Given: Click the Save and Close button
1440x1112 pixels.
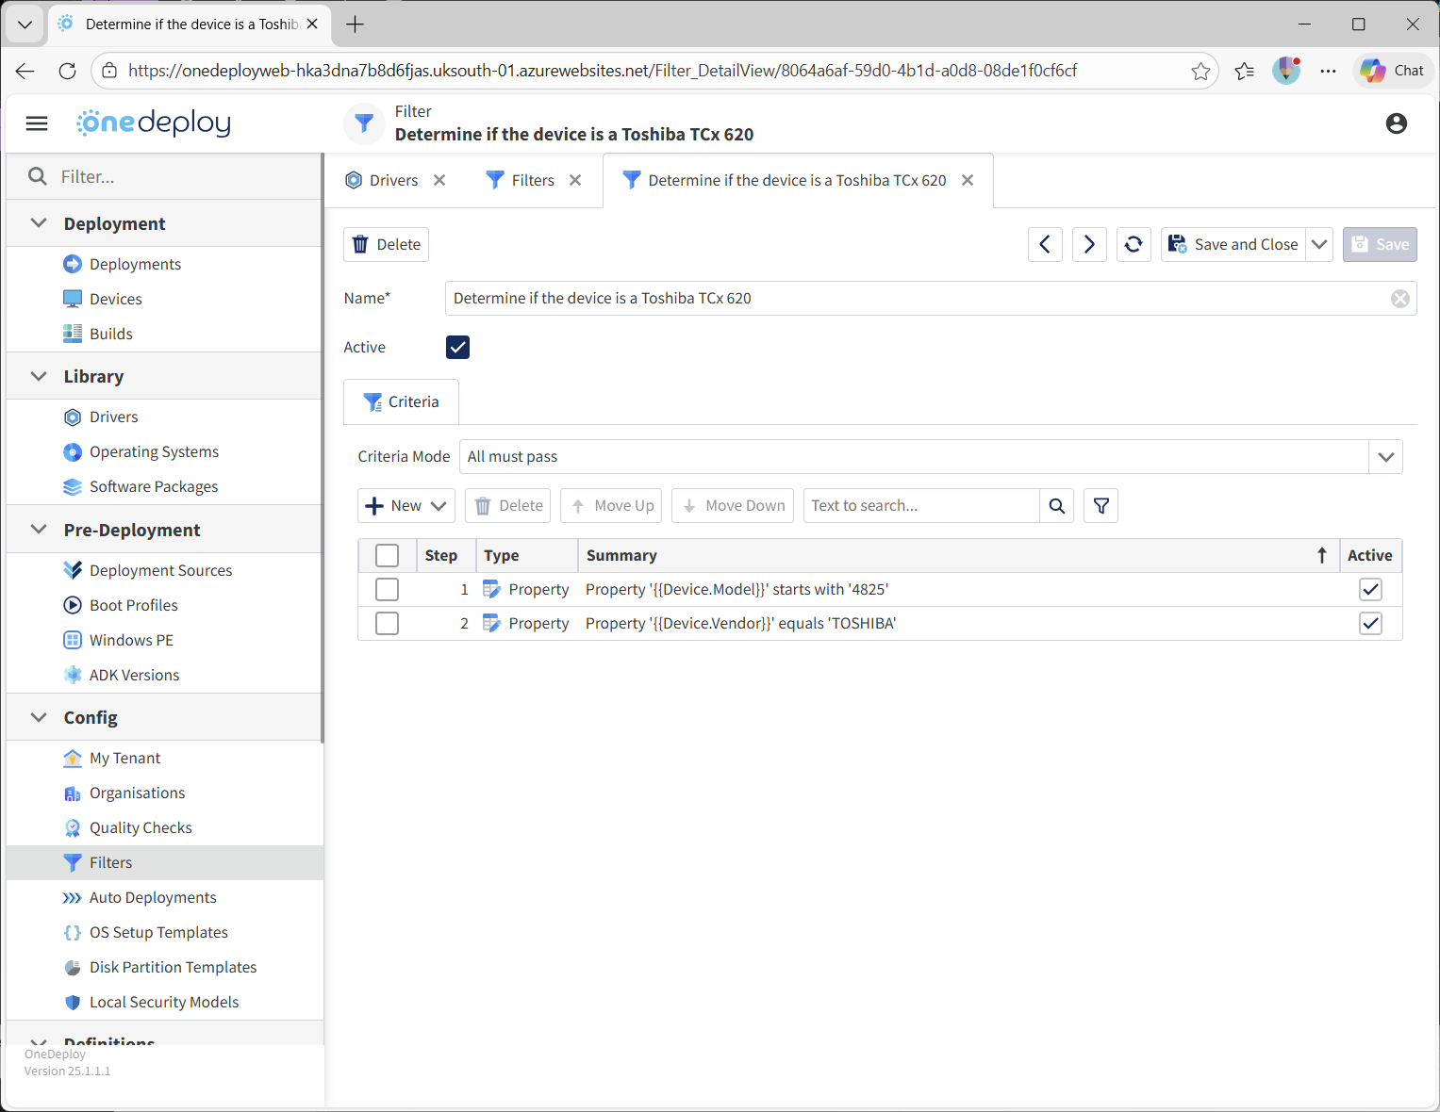Looking at the screenshot, I should 1233,244.
